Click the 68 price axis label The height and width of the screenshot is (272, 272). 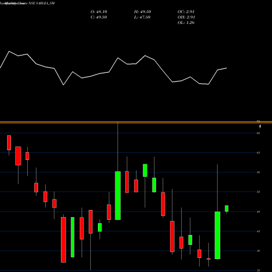pyautogui.click(x=258, y=133)
